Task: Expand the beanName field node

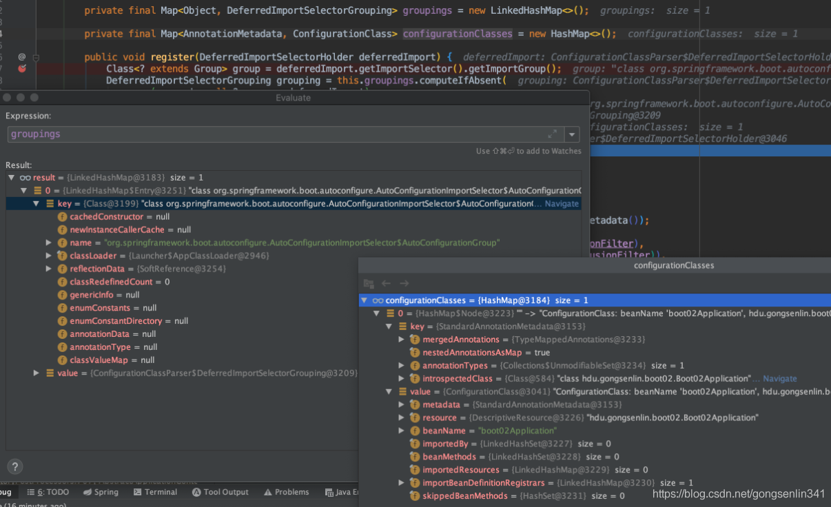Action: click(402, 431)
